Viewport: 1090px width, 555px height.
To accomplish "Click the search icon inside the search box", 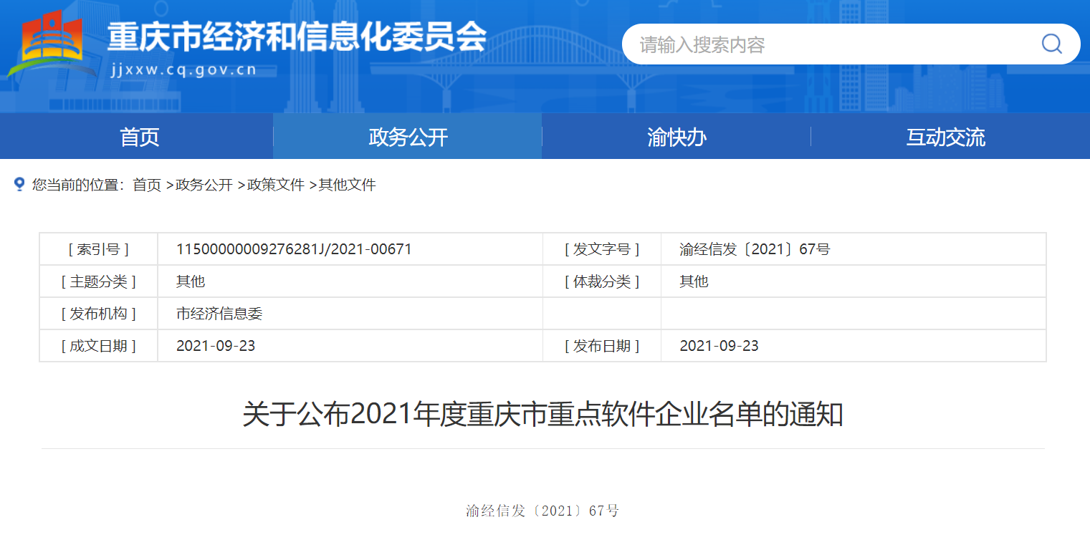I will (x=1051, y=44).
